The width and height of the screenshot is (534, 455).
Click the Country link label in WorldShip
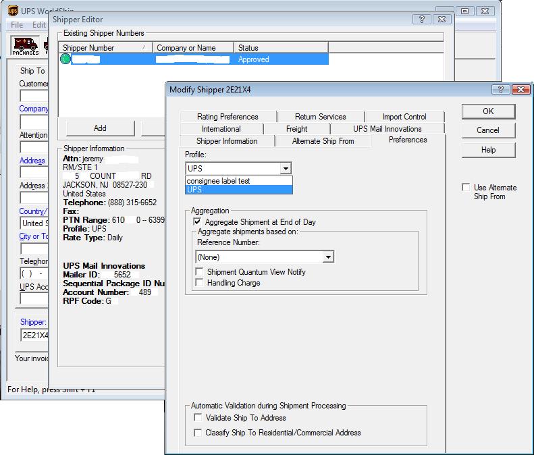pos(33,211)
